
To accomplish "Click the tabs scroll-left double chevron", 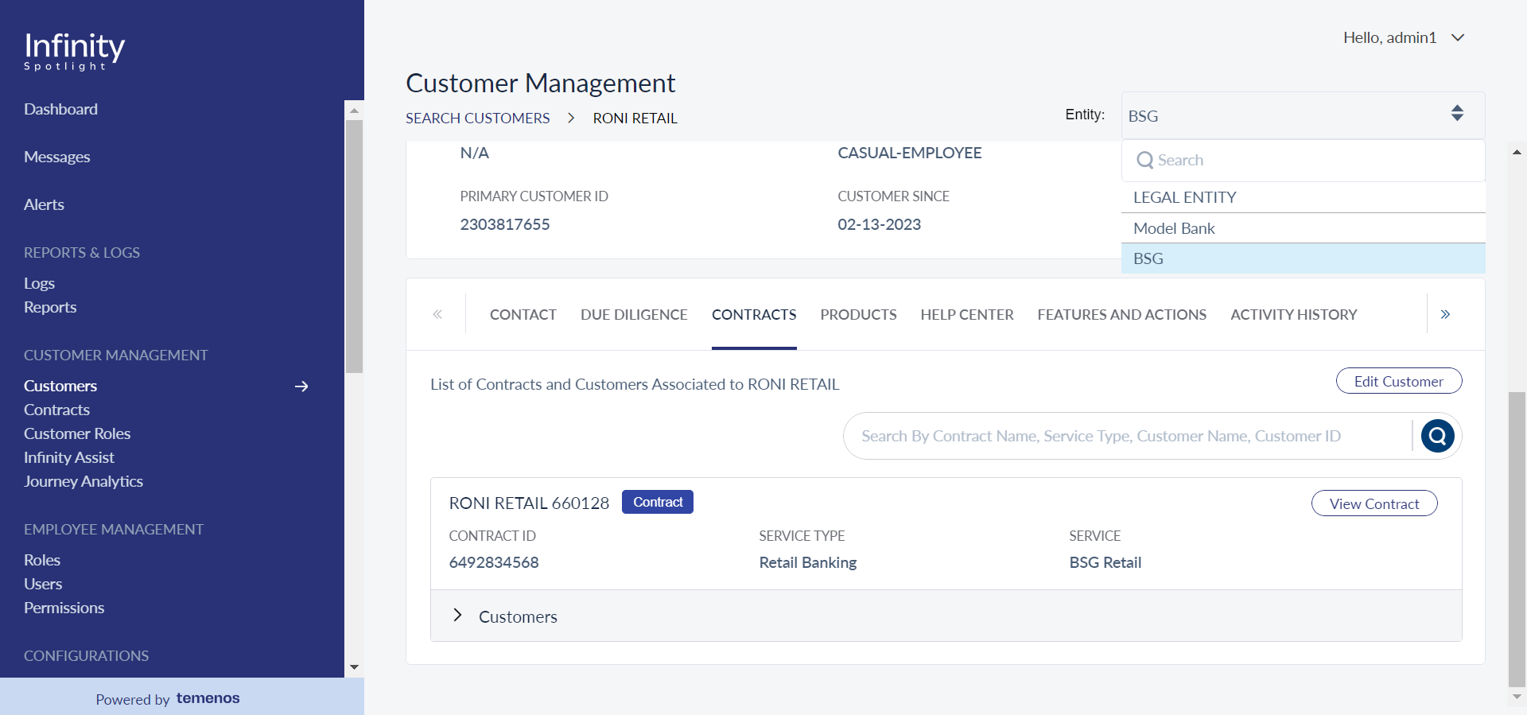I will [437, 314].
